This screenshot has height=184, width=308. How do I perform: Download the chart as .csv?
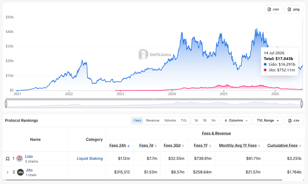(x=273, y=9)
